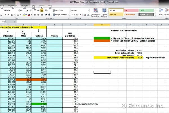The width and height of the screenshot is (169, 113).
Task: Open the Borders tool in the Font group
Action: tap(18, 15)
